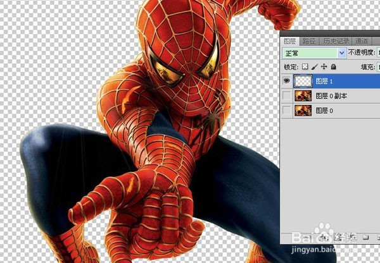Click the 锁定 lock label
This screenshot has width=380, height=263.
(291, 67)
